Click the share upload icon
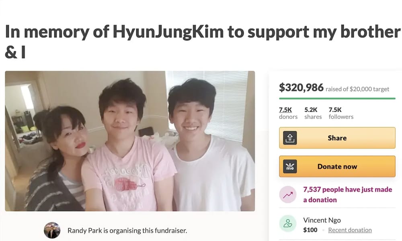402x241 pixels. tap(290, 138)
